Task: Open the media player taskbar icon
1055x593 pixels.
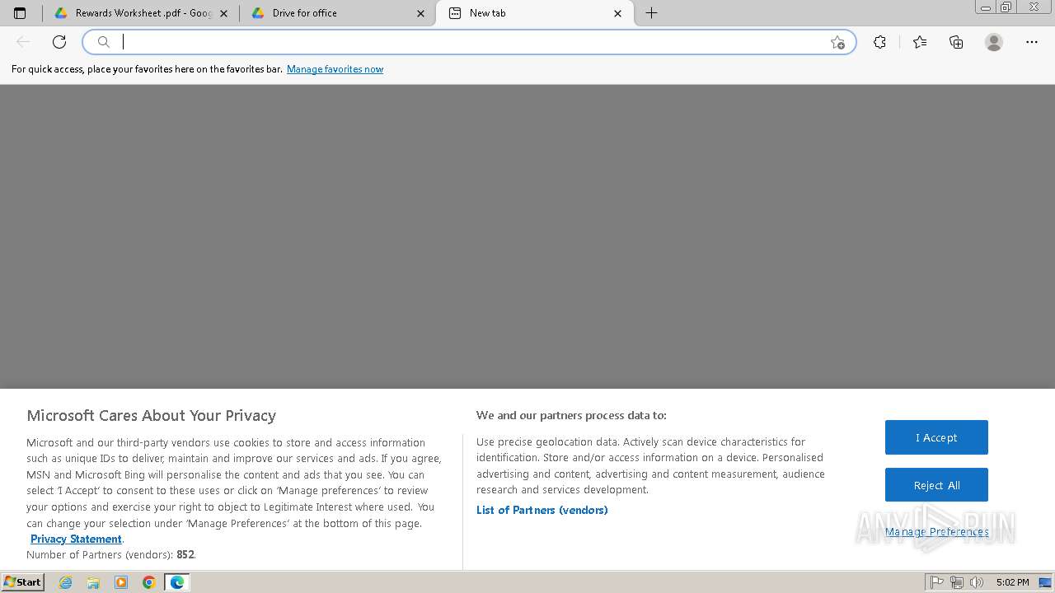Action: click(x=121, y=582)
